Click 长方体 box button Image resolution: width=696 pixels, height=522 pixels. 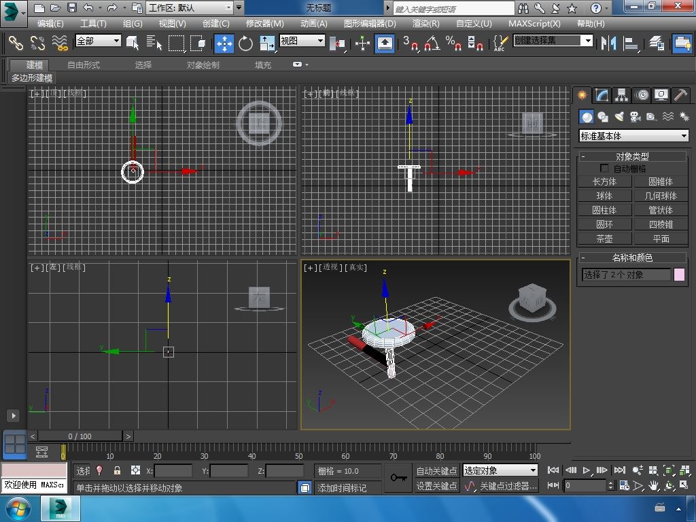[604, 181]
